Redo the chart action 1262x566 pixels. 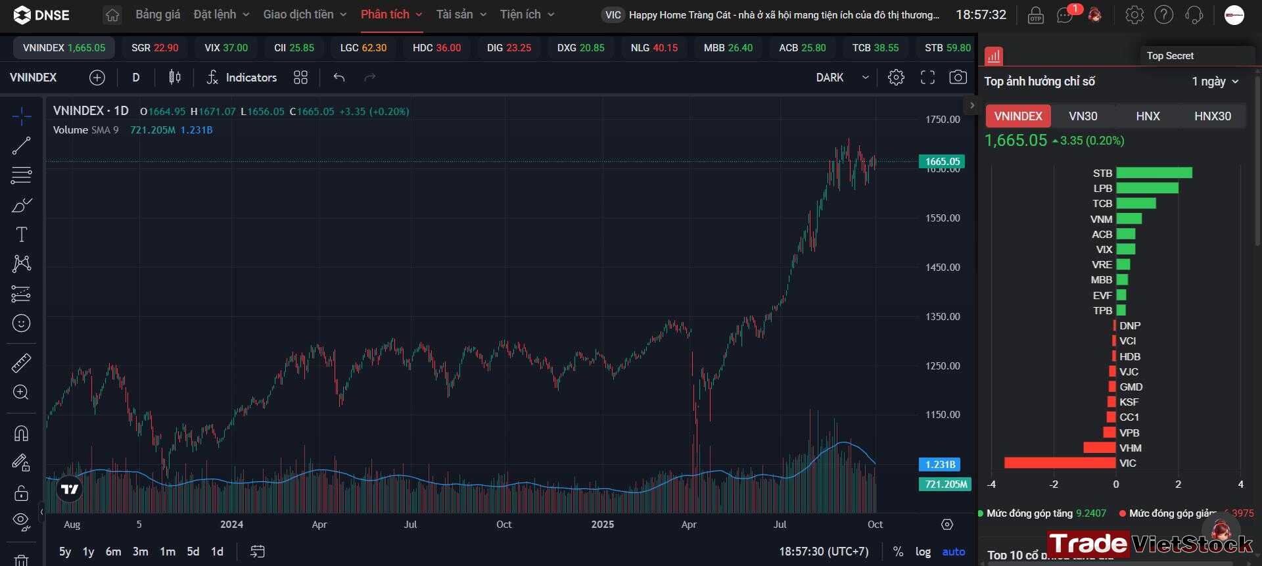[x=370, y=78]
